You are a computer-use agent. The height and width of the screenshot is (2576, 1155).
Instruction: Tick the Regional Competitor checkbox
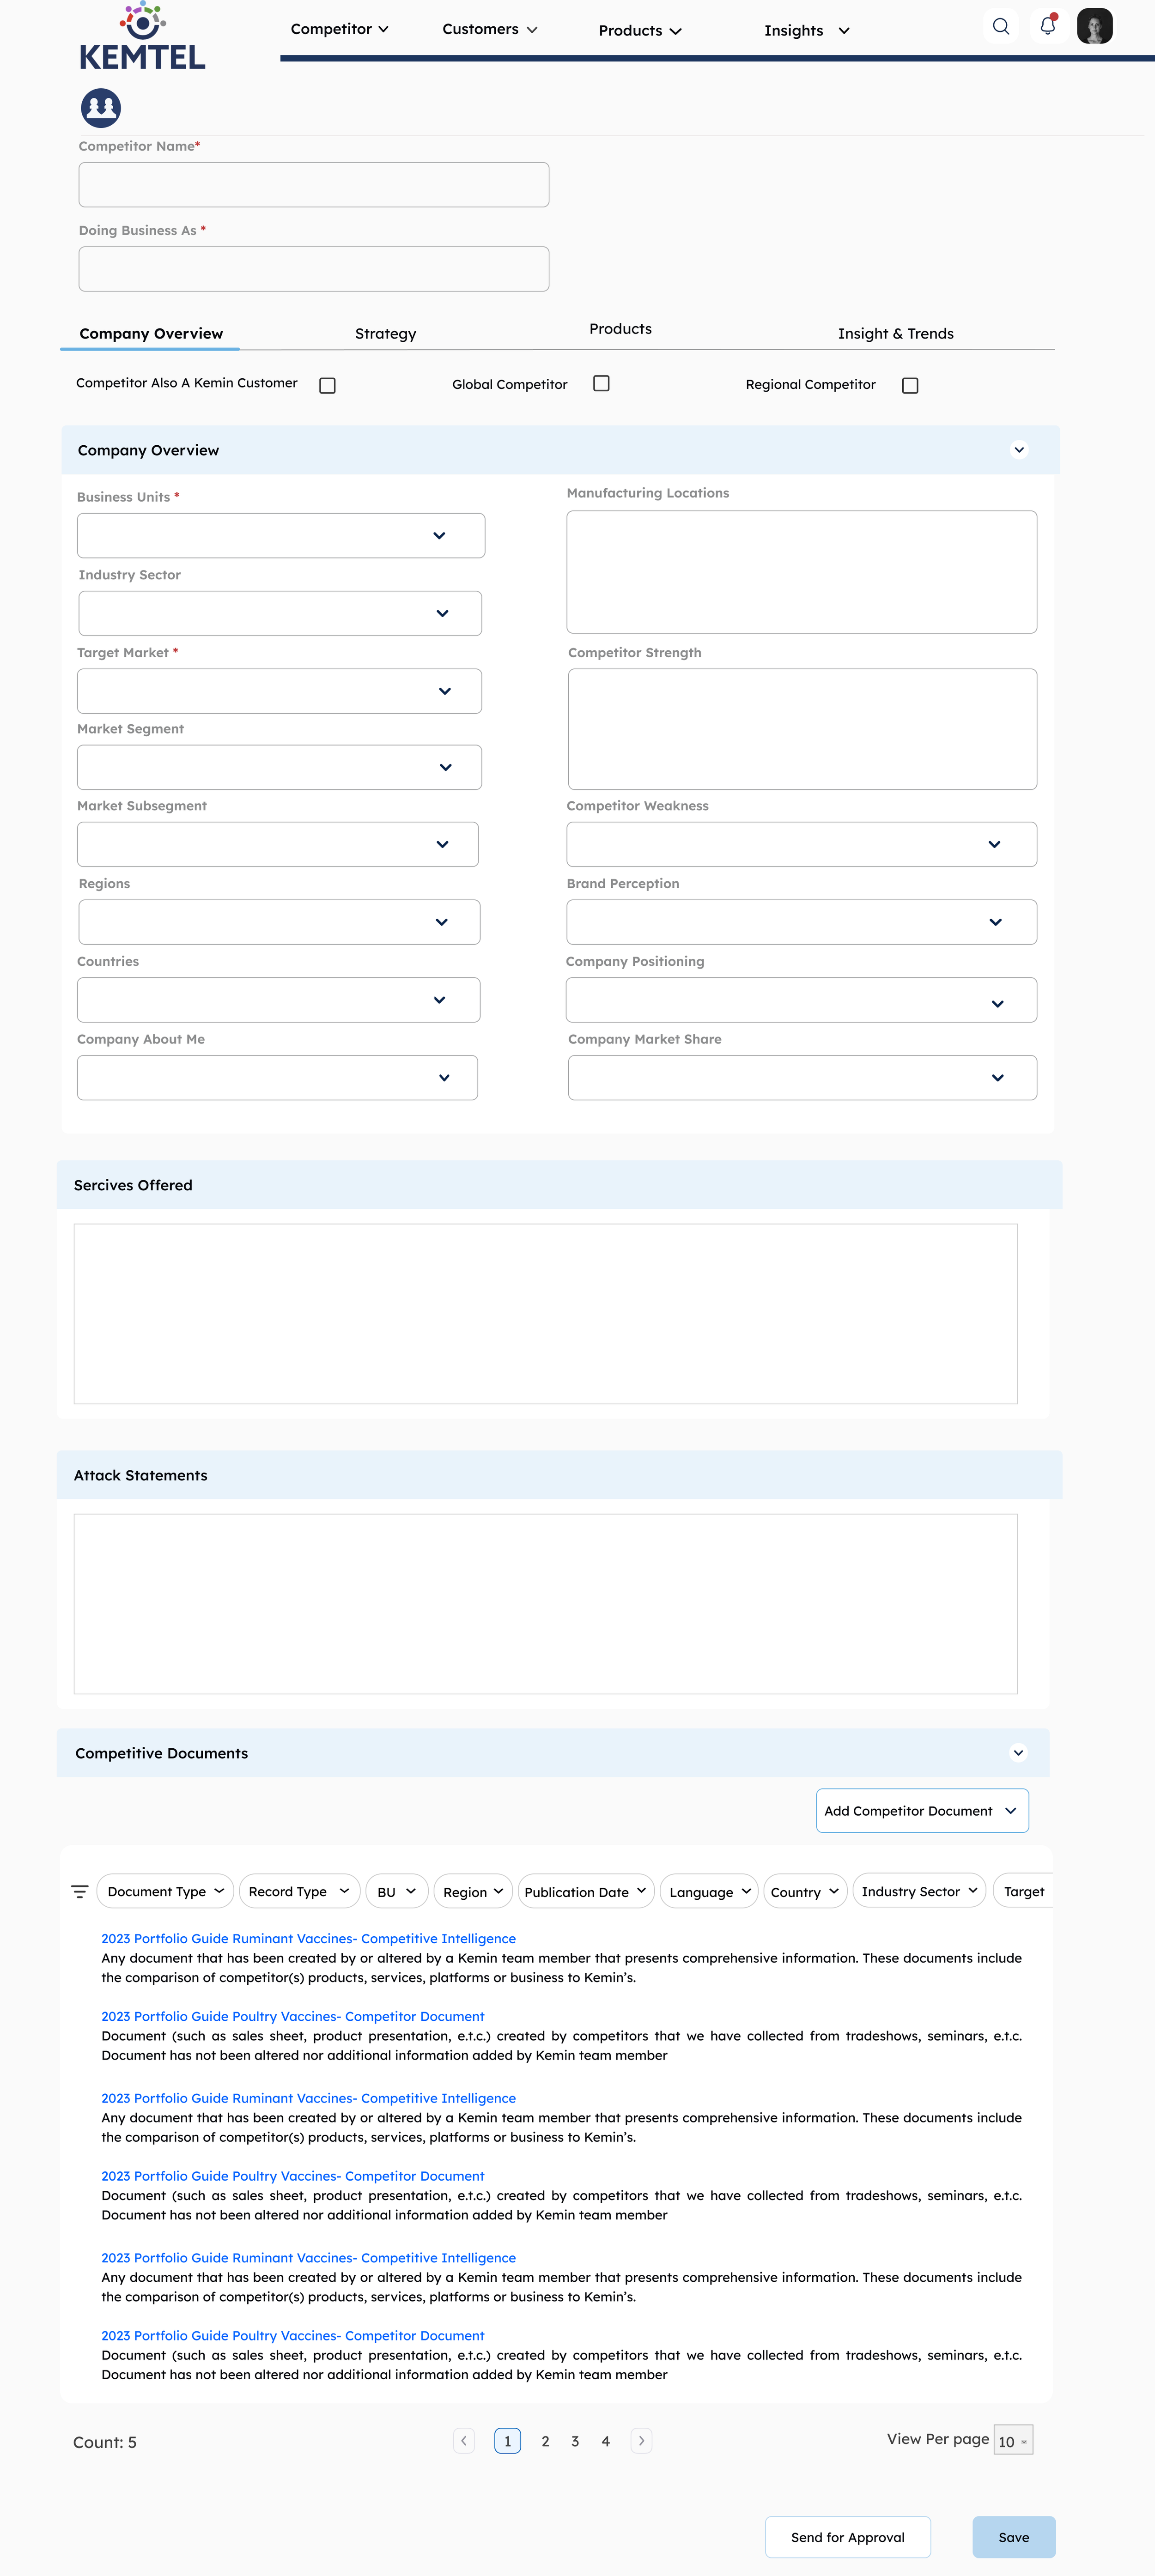click(910, 386)
